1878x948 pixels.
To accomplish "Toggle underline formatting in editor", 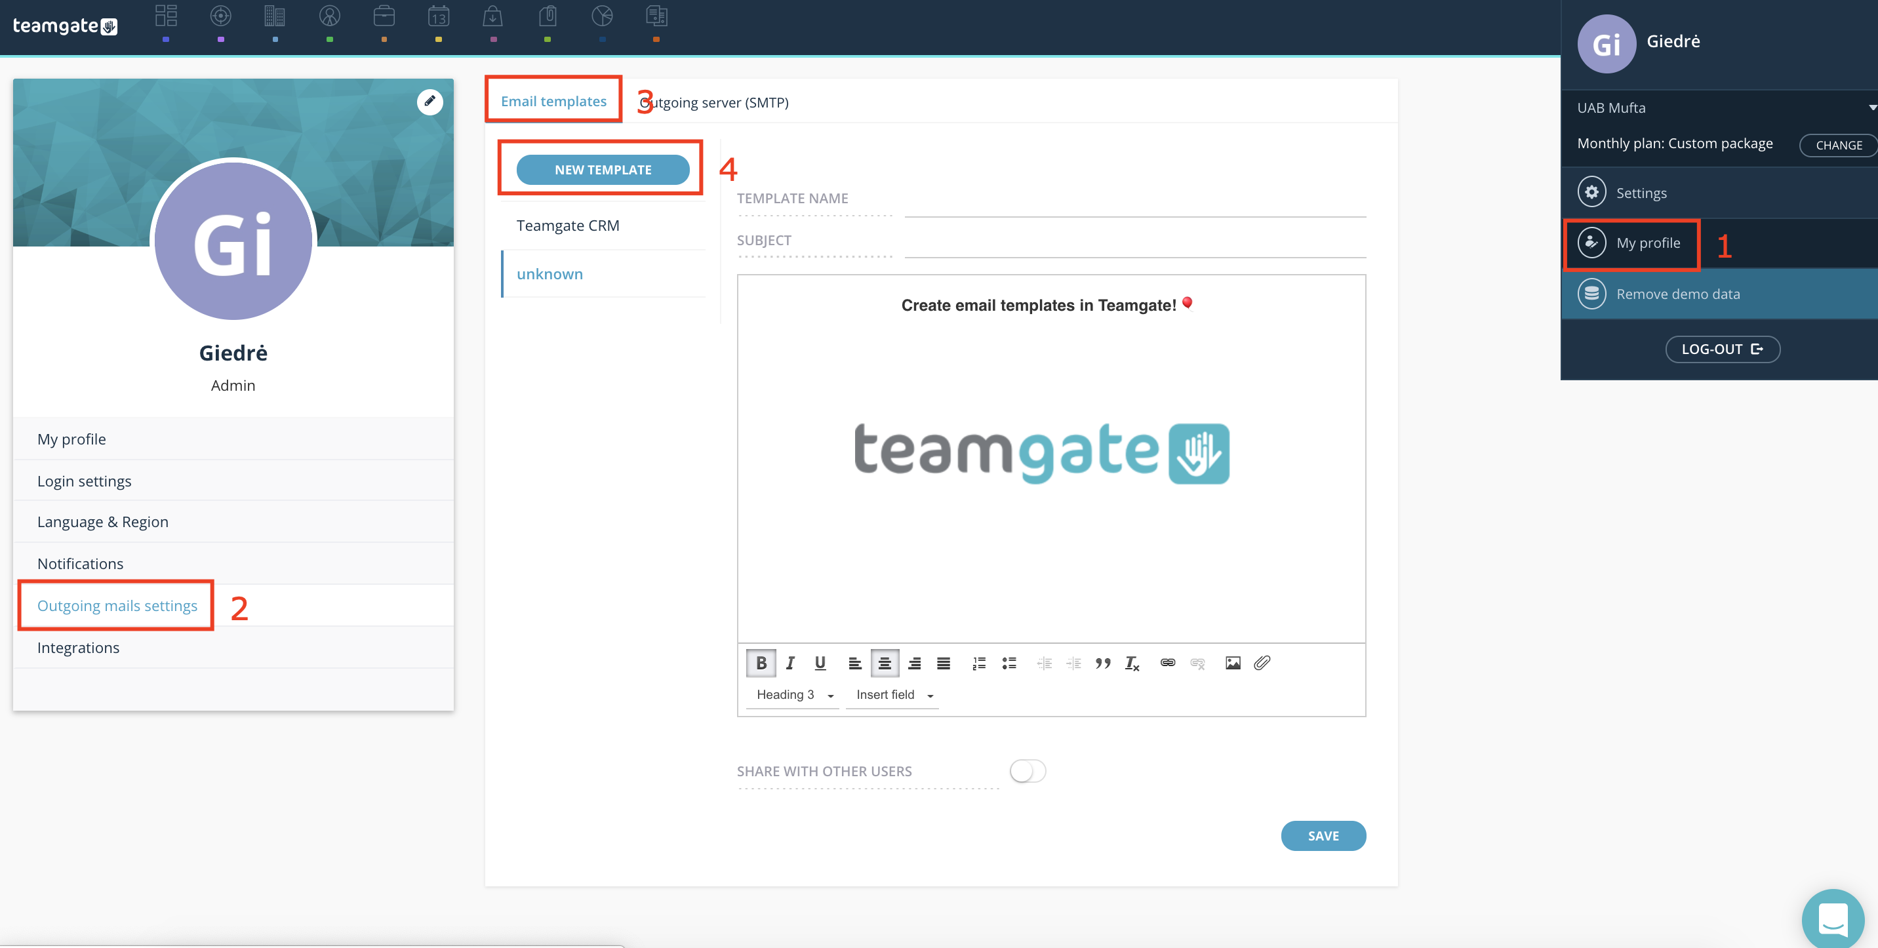I will (x=820, y=663).
